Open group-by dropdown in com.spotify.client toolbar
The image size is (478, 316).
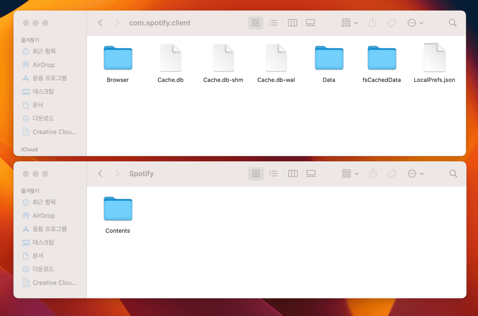click(349, 23)
